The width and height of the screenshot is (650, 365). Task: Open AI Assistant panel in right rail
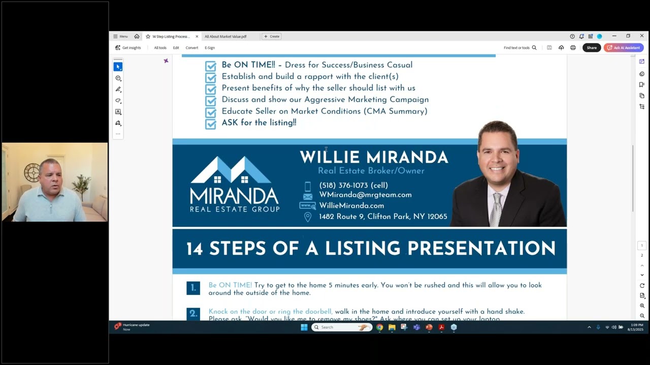point(642,61)
